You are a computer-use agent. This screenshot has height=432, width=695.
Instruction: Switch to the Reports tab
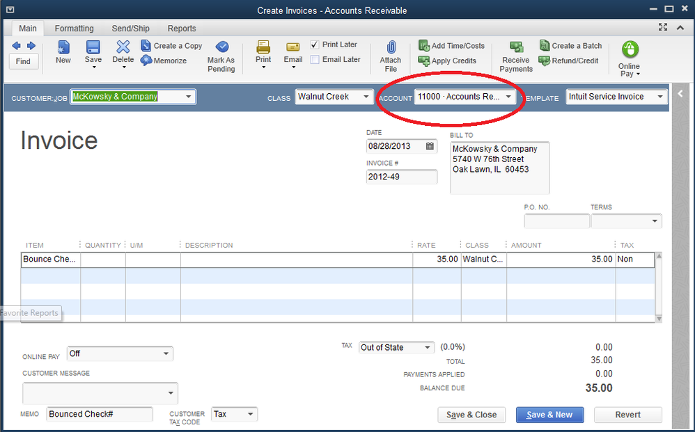[182, 29]
